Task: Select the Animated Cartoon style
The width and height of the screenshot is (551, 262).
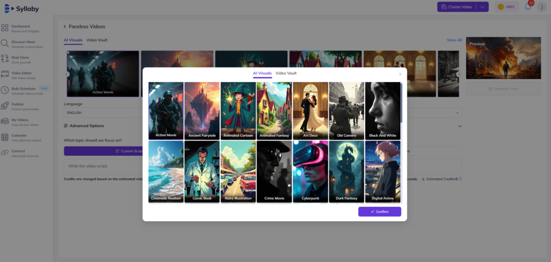Action: pos(238,111)
